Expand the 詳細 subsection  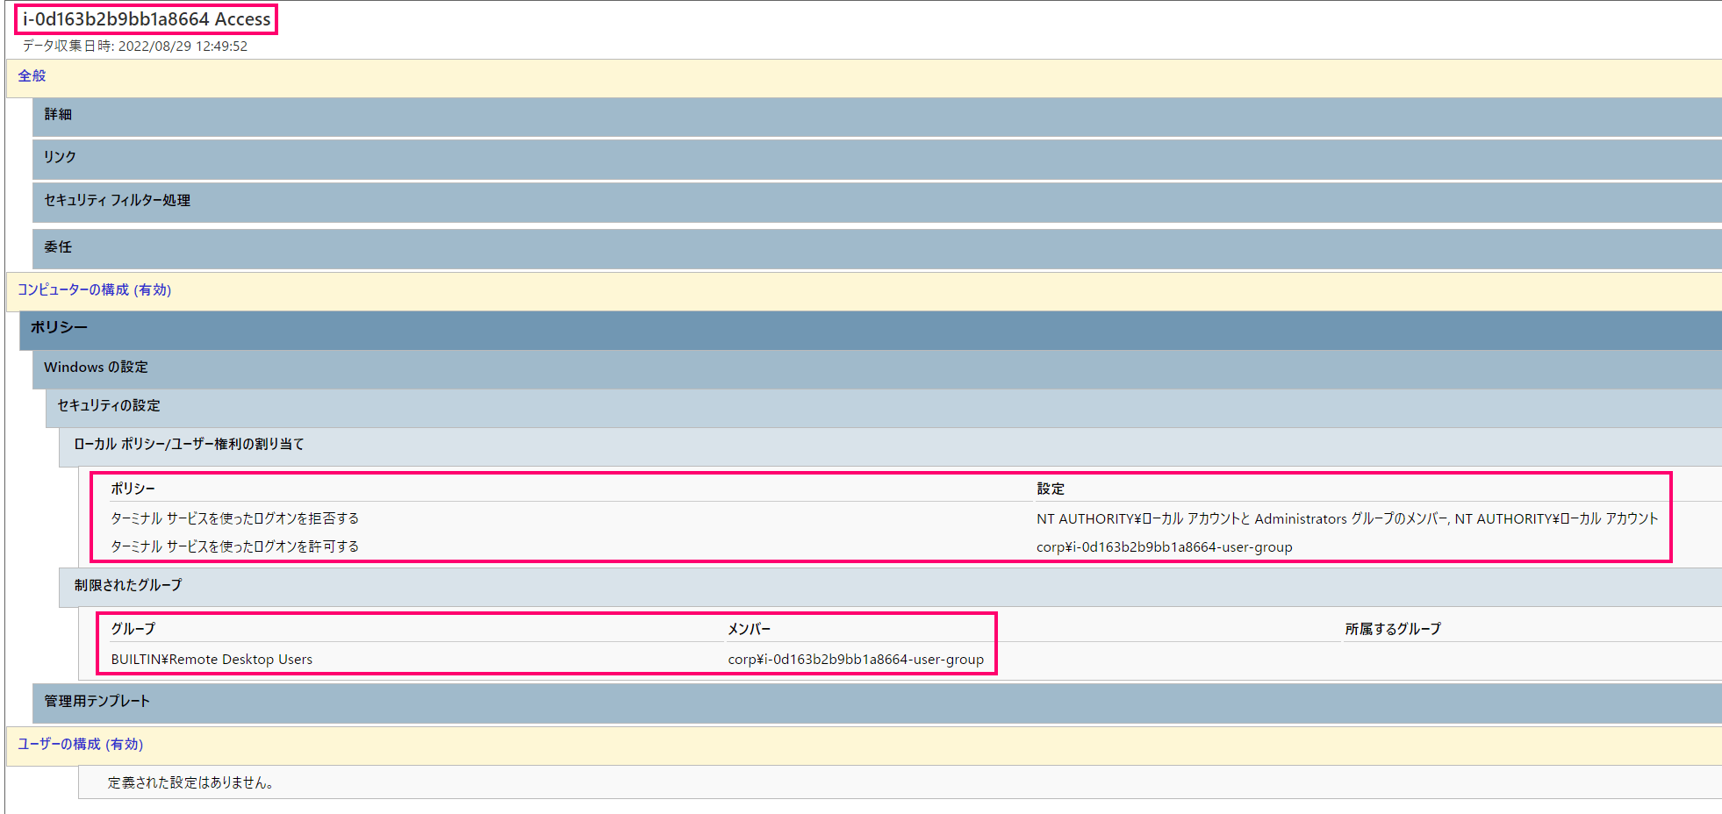tap(60, 115)
